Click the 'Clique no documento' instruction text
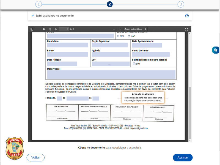The image size is (220, 165). tap(110, 148)
